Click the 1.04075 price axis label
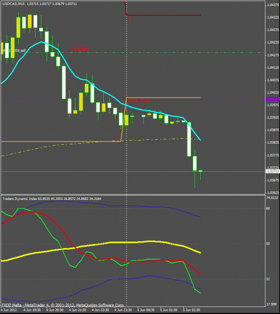Image resolution: width=280 pixels, height=314 pixels. 273,80
